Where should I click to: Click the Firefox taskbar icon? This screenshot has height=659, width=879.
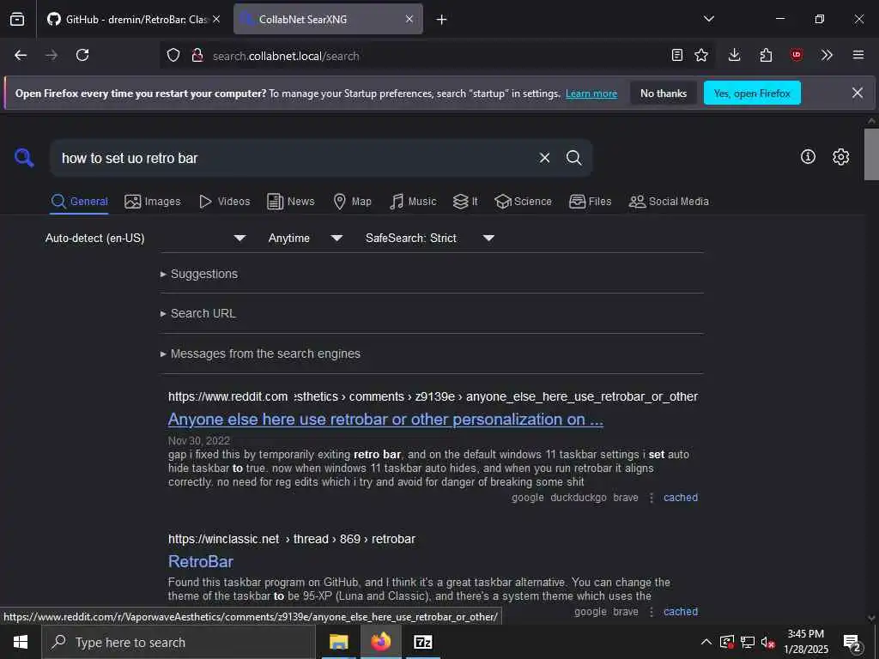tap(380, 642)
